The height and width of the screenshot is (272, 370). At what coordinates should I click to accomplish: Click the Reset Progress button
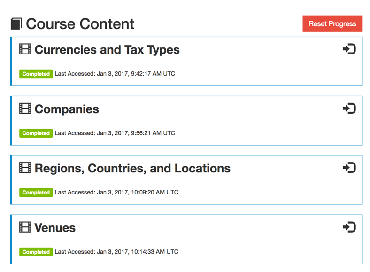(x=332, y=23)
